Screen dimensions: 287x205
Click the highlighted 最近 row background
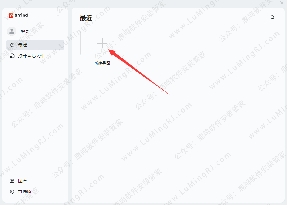tap(35, 45)
